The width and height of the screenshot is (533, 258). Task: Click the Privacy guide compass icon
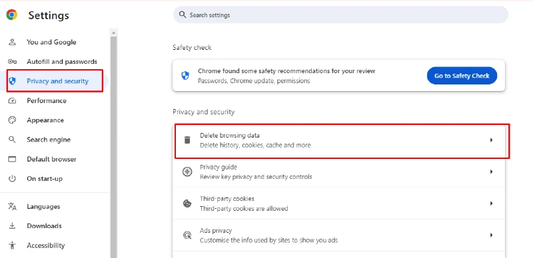click(x=187, y=172)
